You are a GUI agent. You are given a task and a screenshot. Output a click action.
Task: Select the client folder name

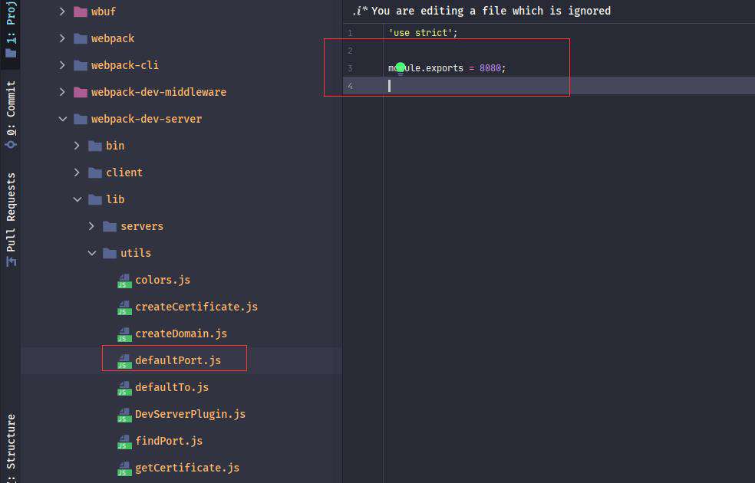coord(124,172)
